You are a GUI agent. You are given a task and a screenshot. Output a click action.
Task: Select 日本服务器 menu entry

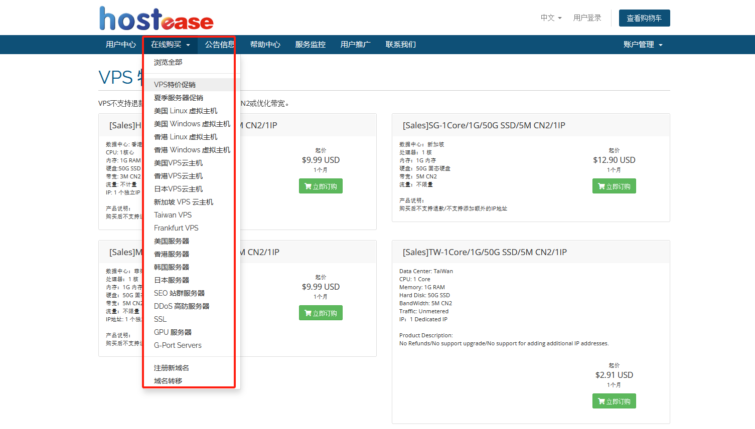[192, 280]
